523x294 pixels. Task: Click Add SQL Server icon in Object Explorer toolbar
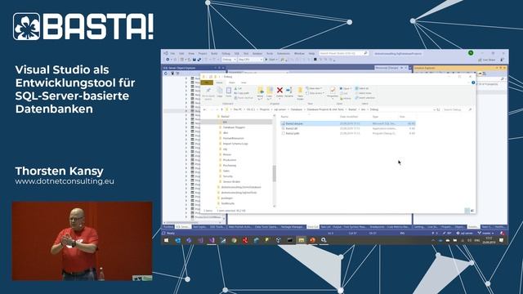(172, 73)
